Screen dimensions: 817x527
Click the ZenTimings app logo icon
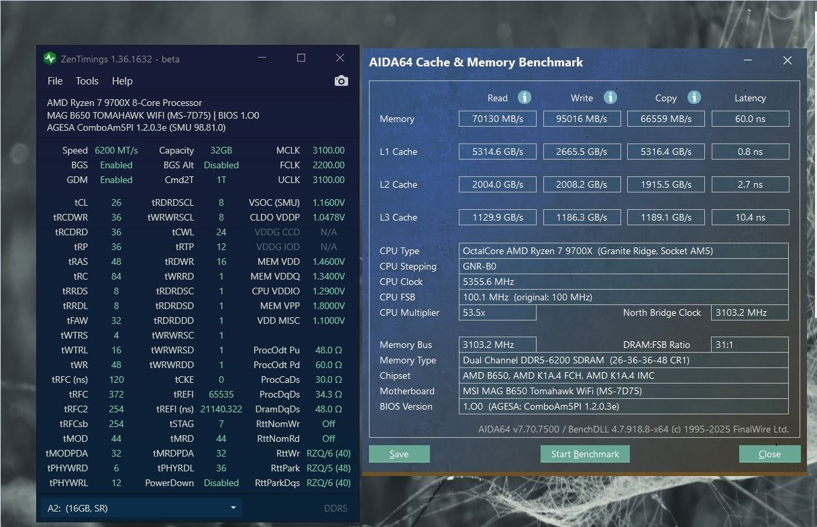tap(50, 58)
